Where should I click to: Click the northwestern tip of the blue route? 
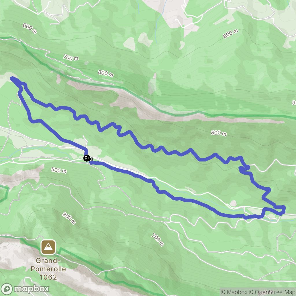12,78
